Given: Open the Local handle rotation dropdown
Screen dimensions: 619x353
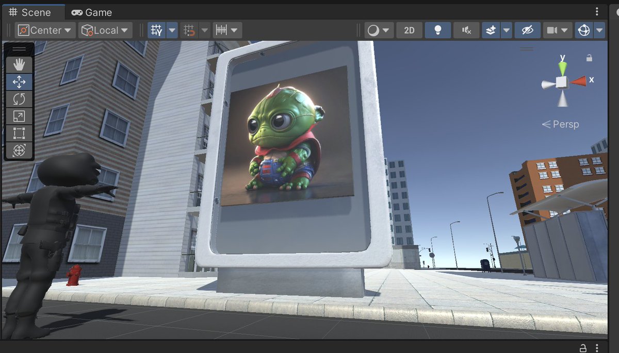Looking at the screenshot, I should point(105,30).
